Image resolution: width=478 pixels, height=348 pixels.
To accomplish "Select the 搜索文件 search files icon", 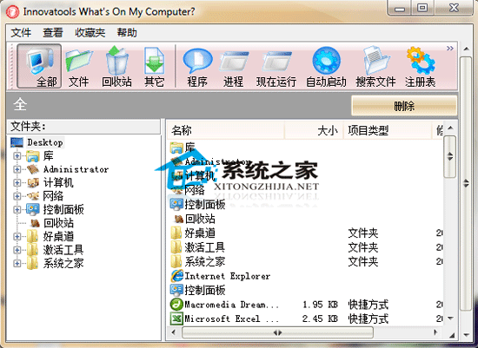I will tap(375, 66).
